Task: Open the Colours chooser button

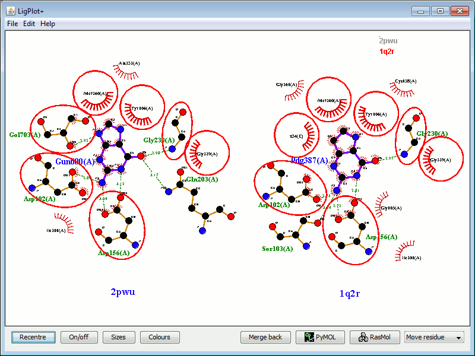Action: click(159, 337)
